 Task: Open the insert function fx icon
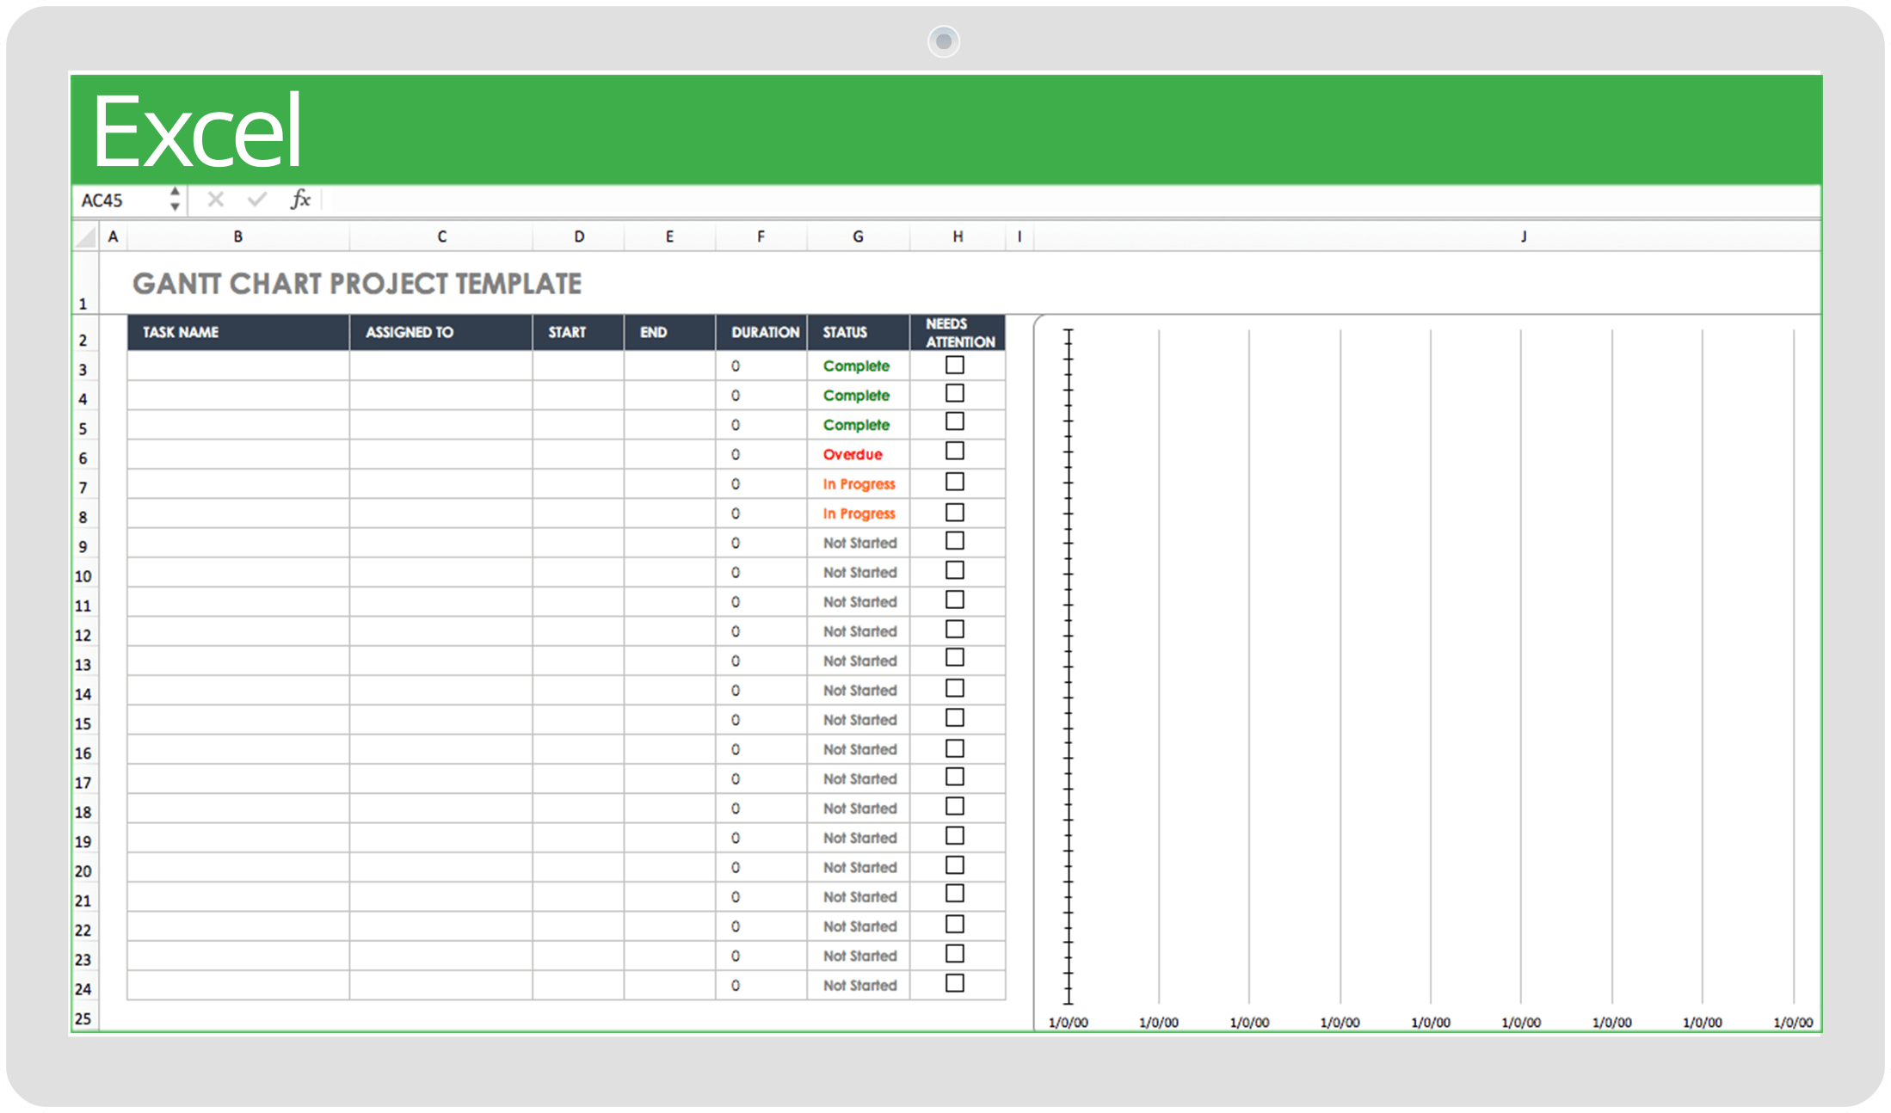[299, 200]
